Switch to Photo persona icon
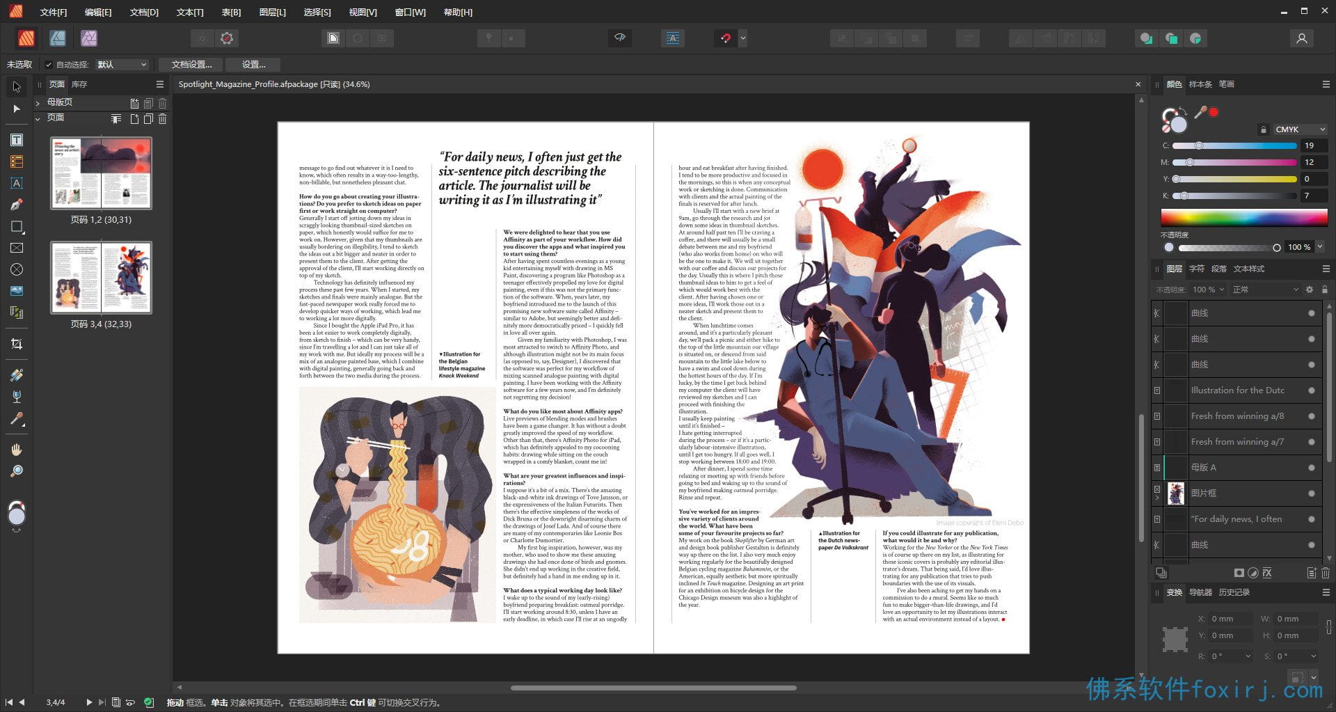 coord(89,38)
